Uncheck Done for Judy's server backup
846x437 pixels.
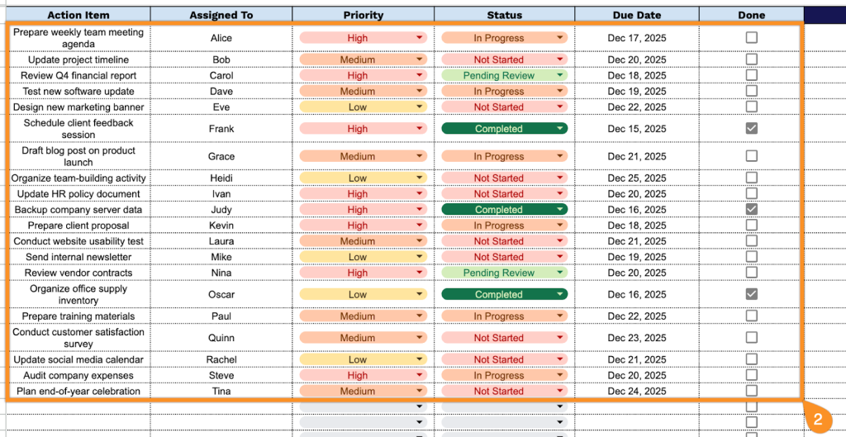click(751, 210)
